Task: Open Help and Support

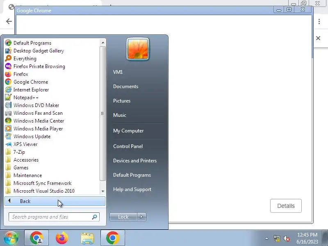Action: point(132,189)
